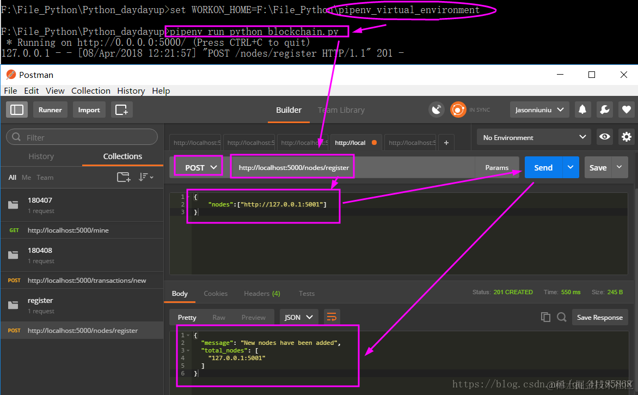638x395 pixels.
Task: Copy response to clipboard icon
Action: point(545,317)
